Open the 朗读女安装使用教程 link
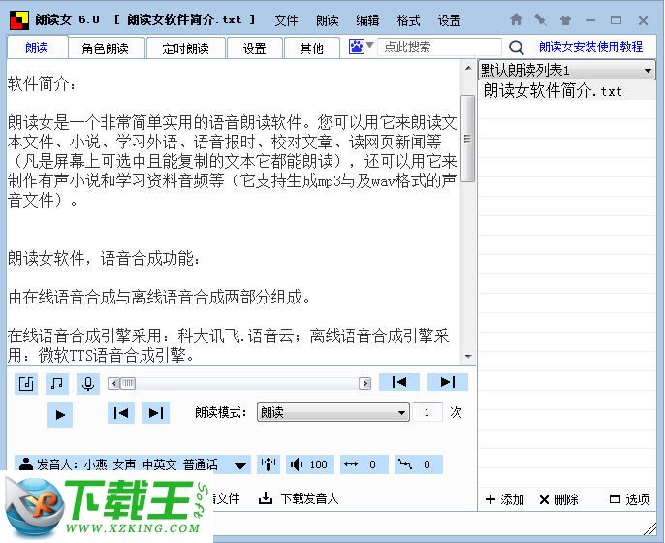Screen dimensions: 665x543 590,47
